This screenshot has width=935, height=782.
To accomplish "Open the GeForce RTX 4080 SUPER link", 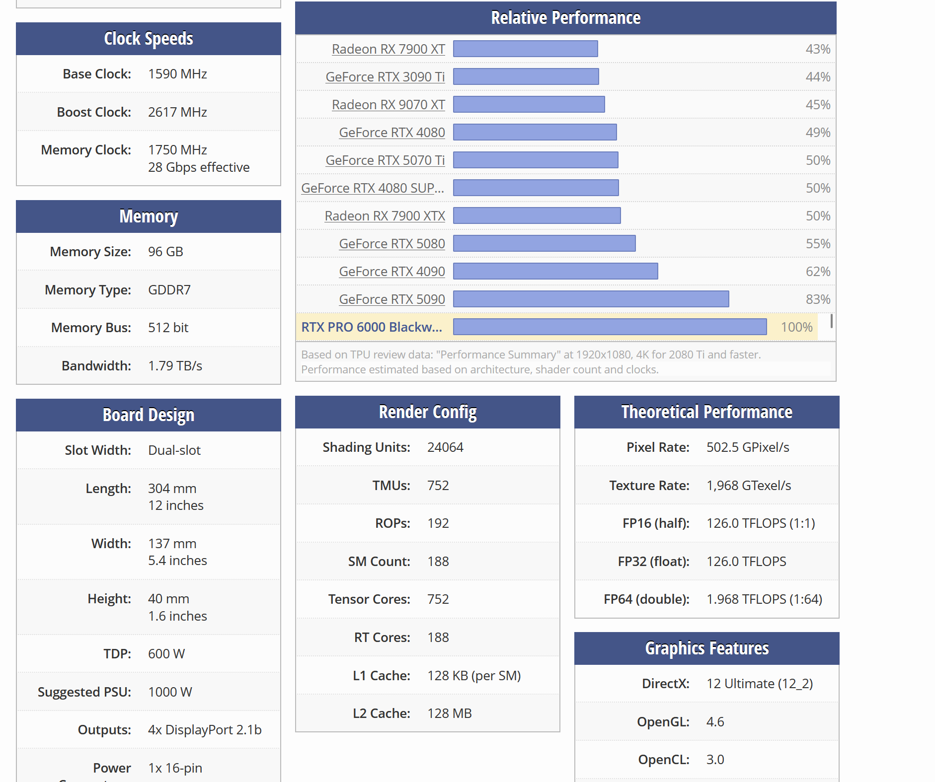I will click(373, 188).
